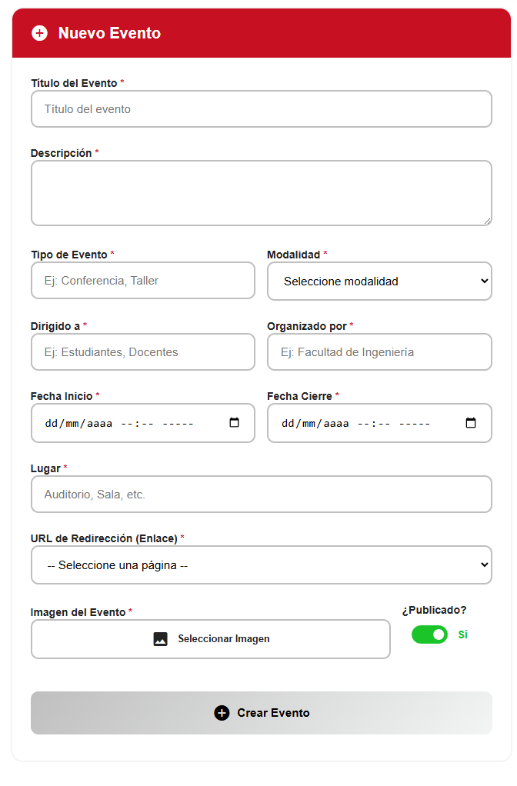Focus the Organizado por input box
This screenshot has width=517, height=786.
pos(379,352)
